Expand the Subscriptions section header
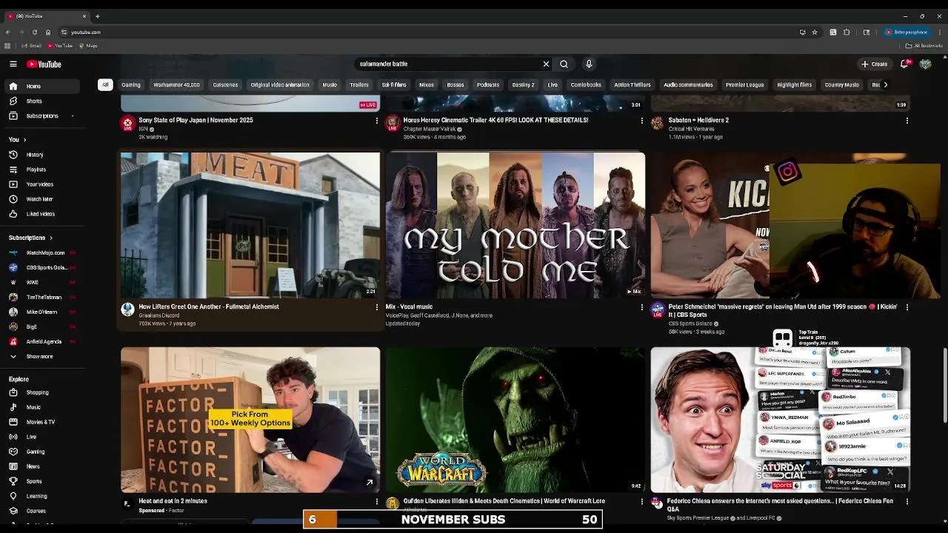The width and height of the screenshot is (948, 533). [x=30, y=238]
